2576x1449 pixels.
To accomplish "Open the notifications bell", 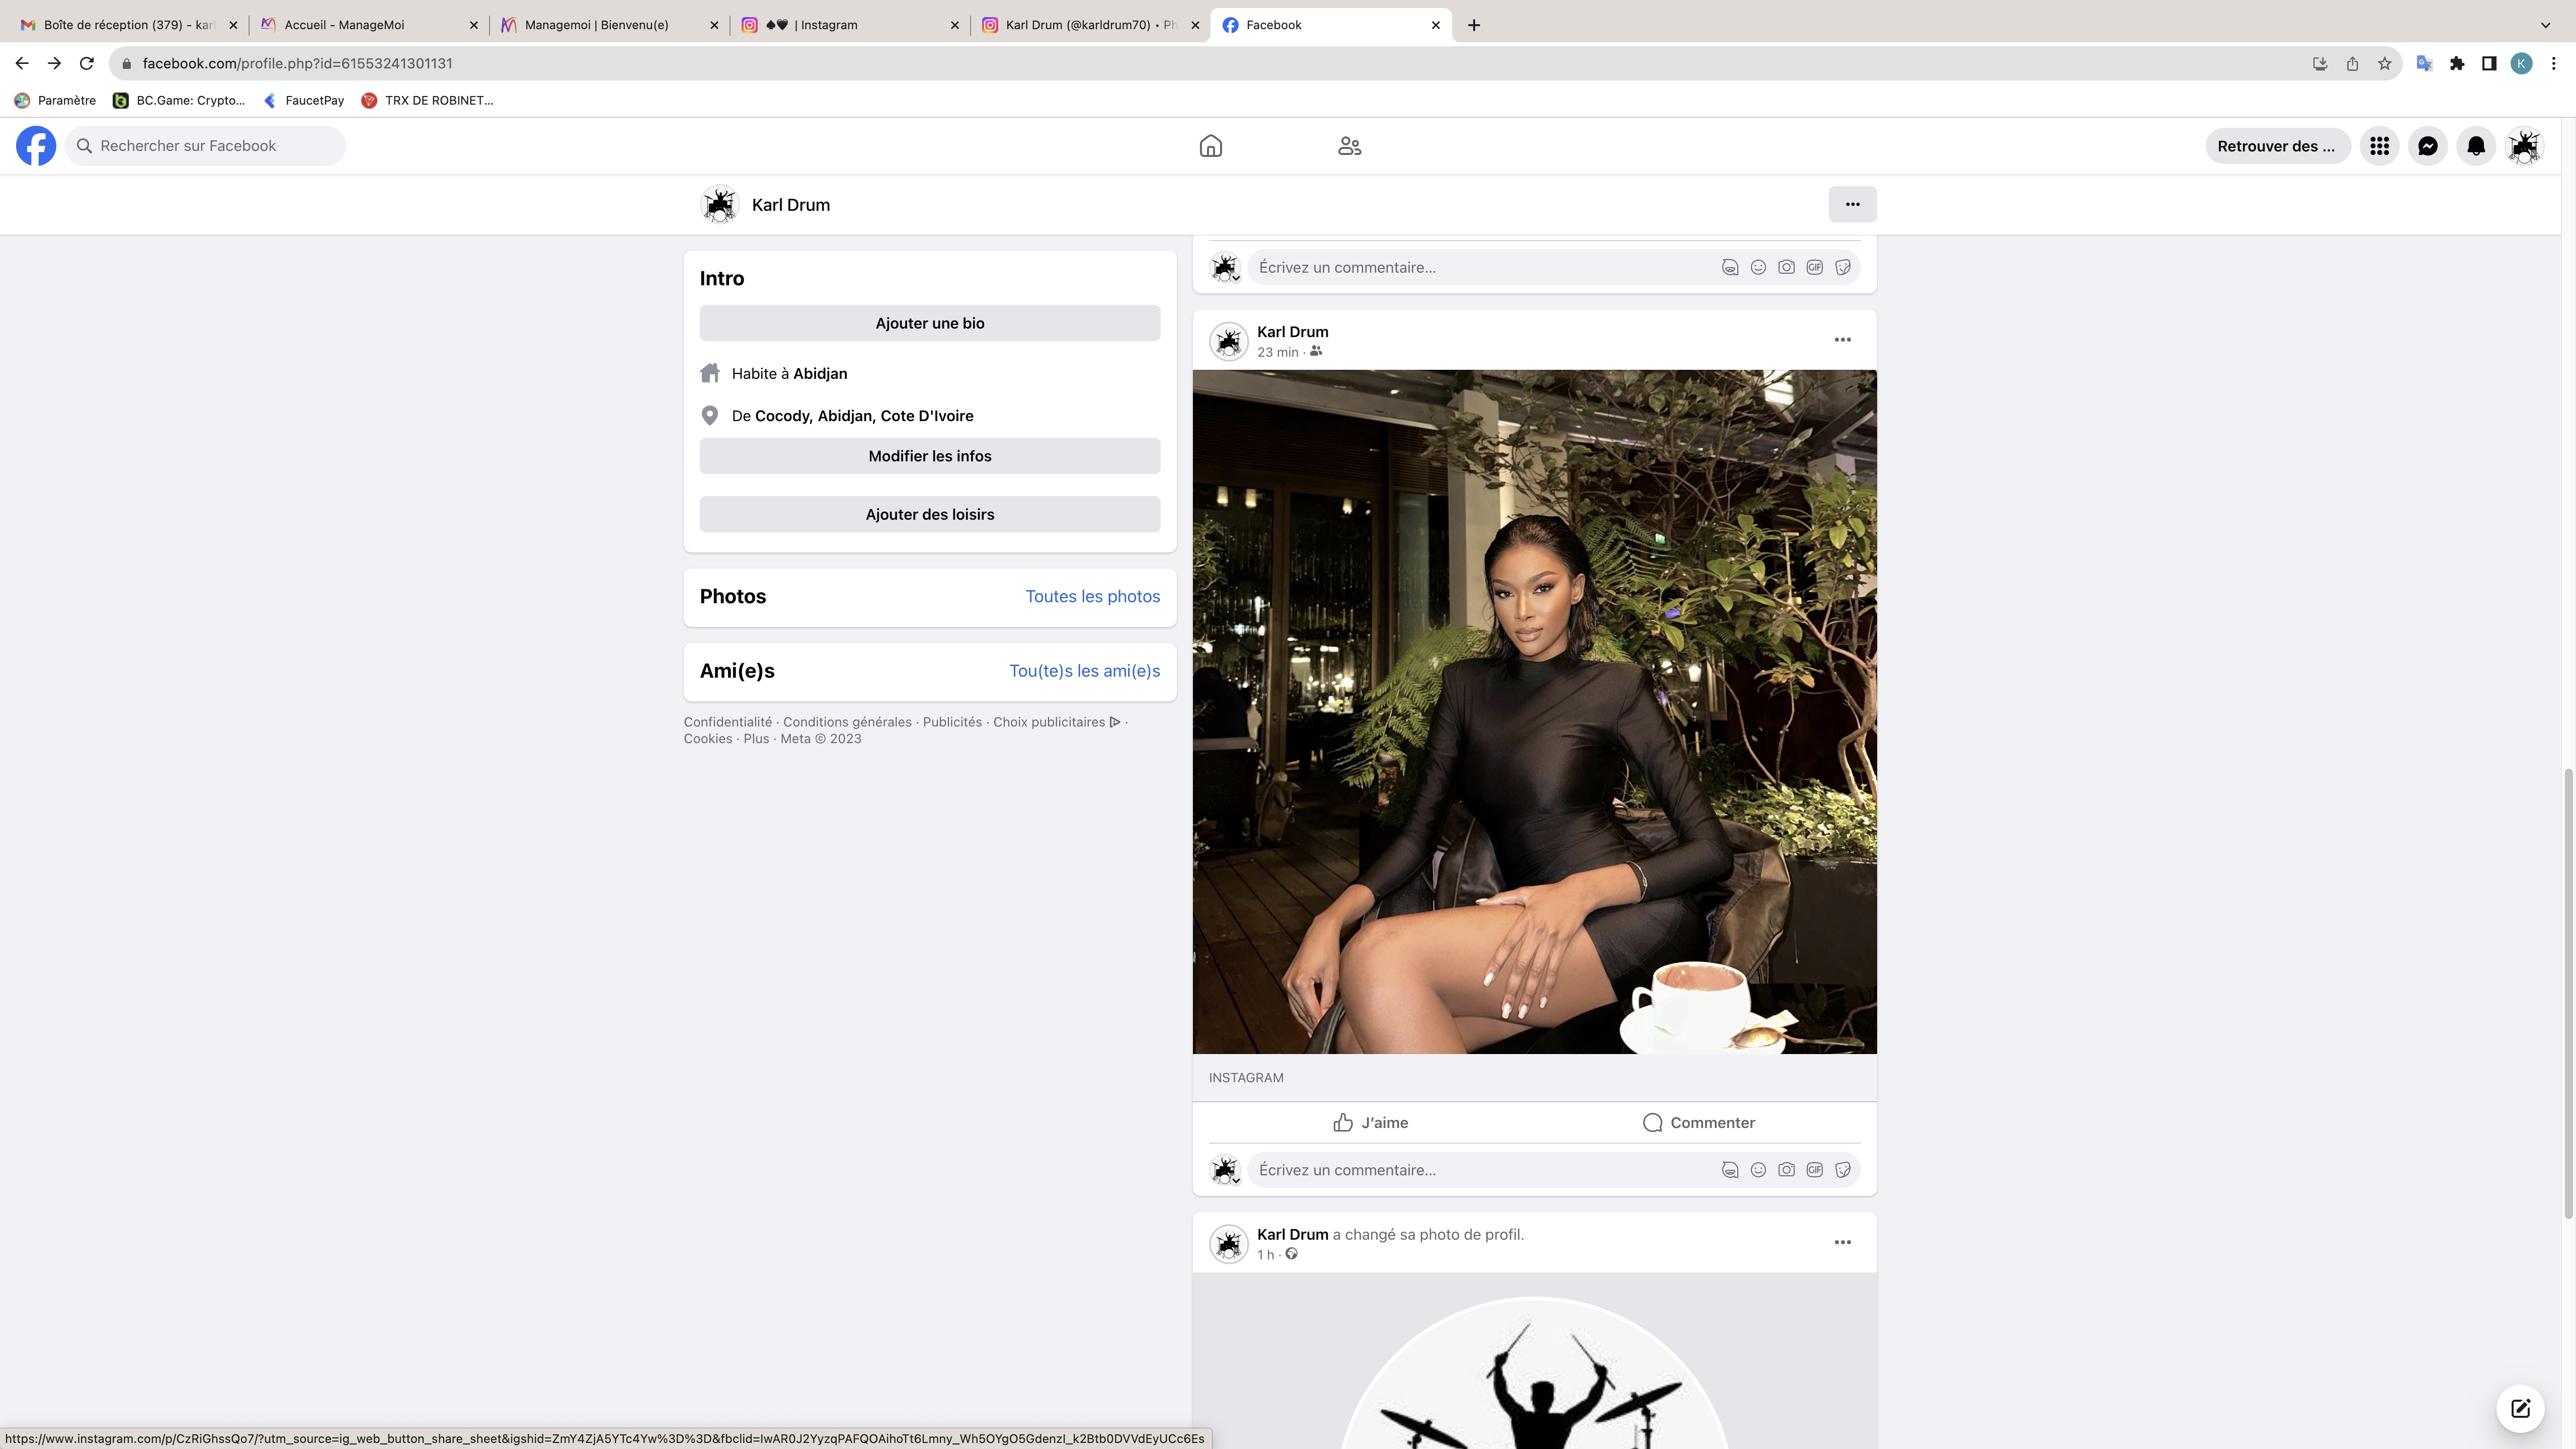I will point(2475,146).
